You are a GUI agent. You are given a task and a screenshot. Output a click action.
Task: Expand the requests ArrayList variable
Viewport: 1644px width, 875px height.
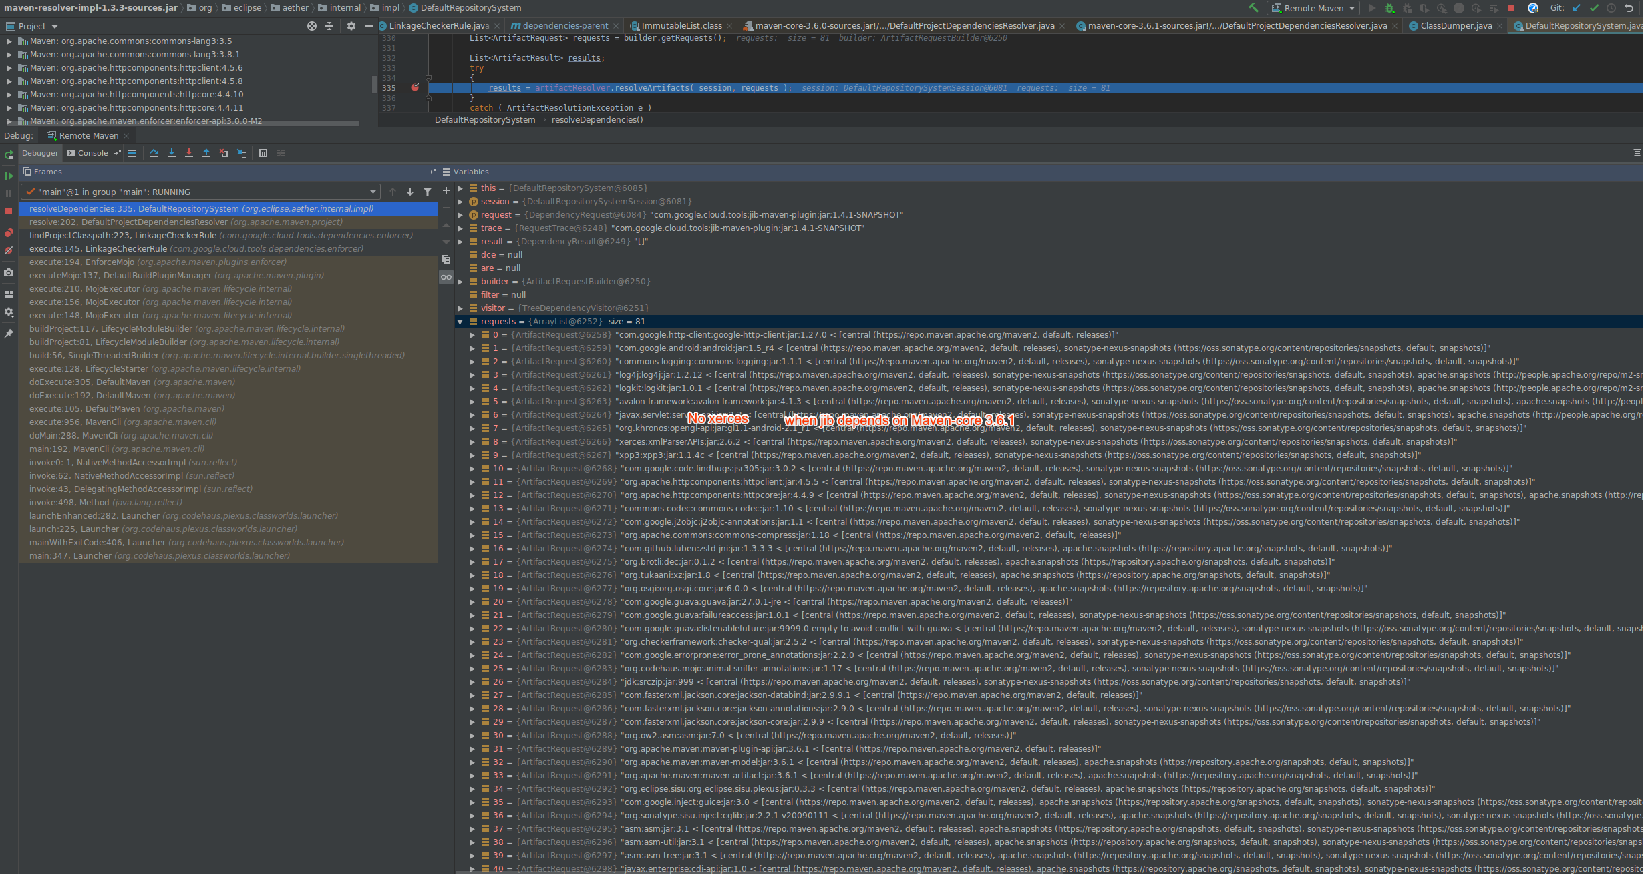pyautogui.click(x=460, y=321)
